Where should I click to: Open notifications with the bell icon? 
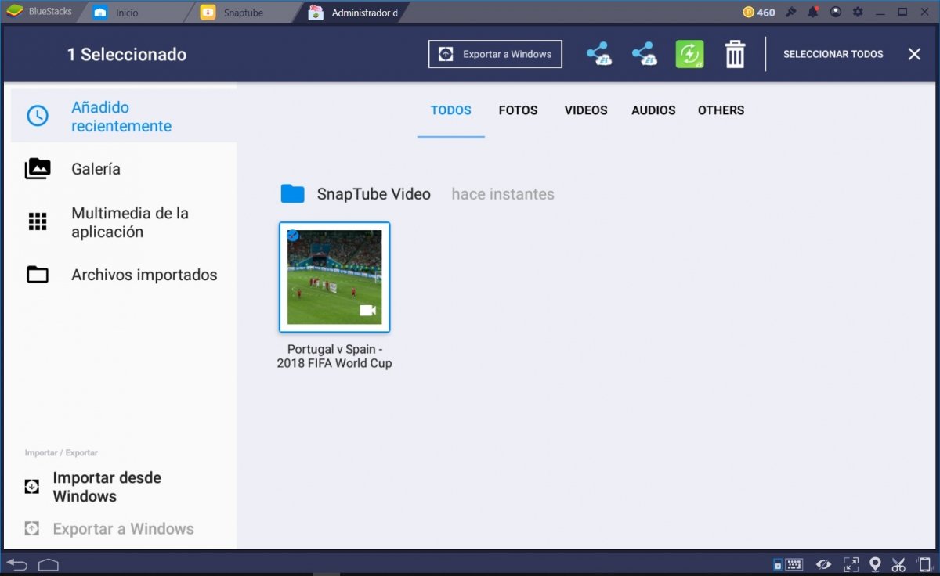coord(813,12)
